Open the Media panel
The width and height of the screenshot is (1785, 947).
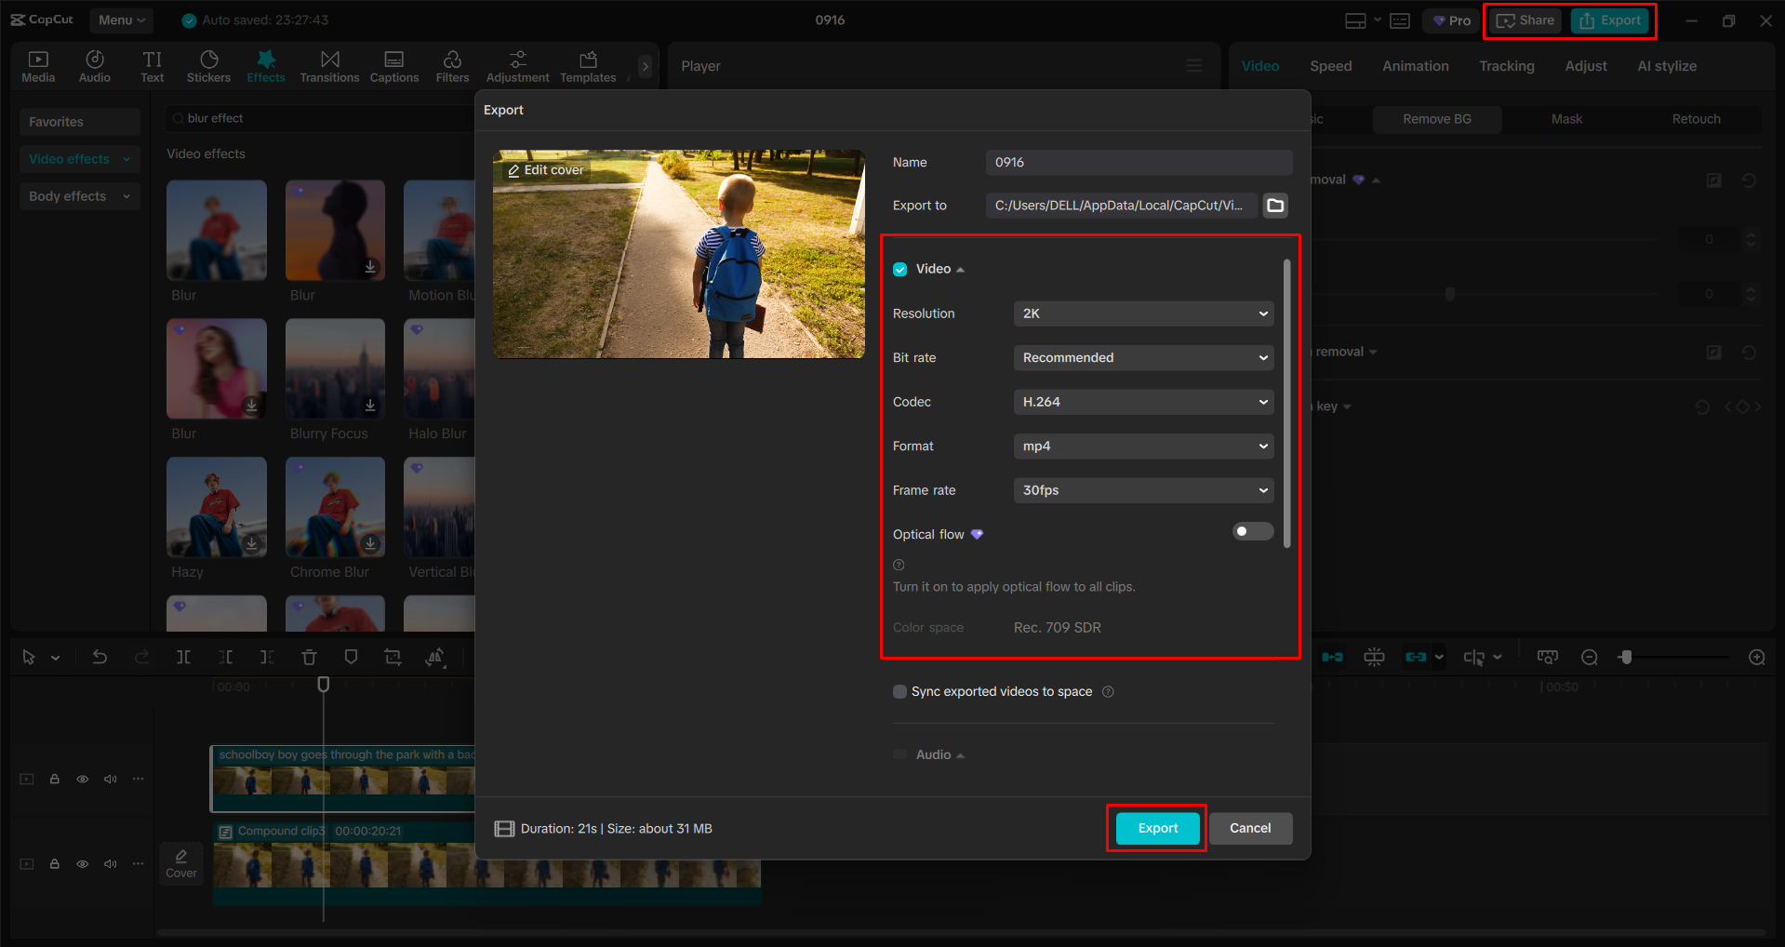38,65
